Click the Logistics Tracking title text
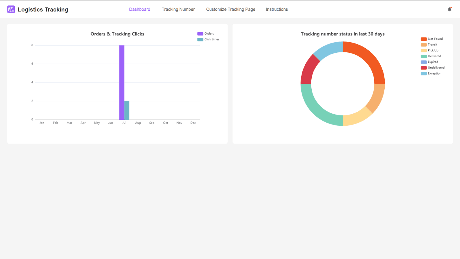This screenshot has width=460, height=259. coord(43,9)
